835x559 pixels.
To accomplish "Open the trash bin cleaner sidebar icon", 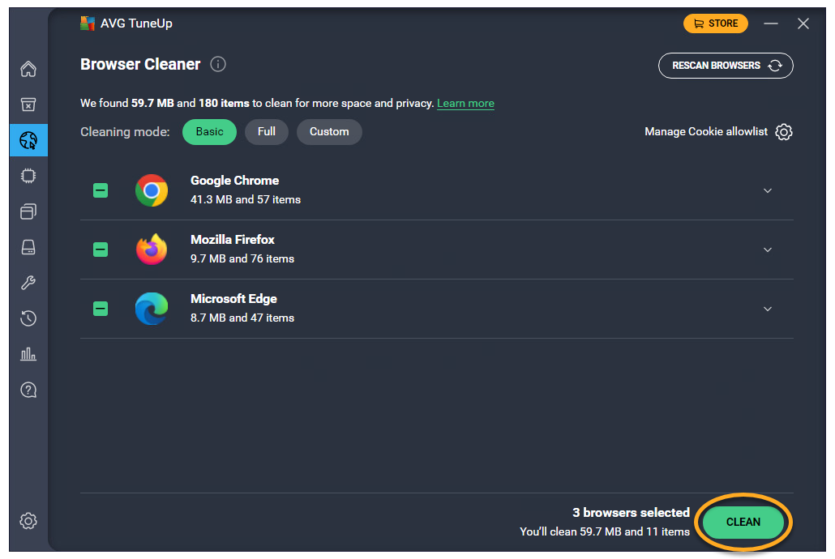I will (28, 105).
